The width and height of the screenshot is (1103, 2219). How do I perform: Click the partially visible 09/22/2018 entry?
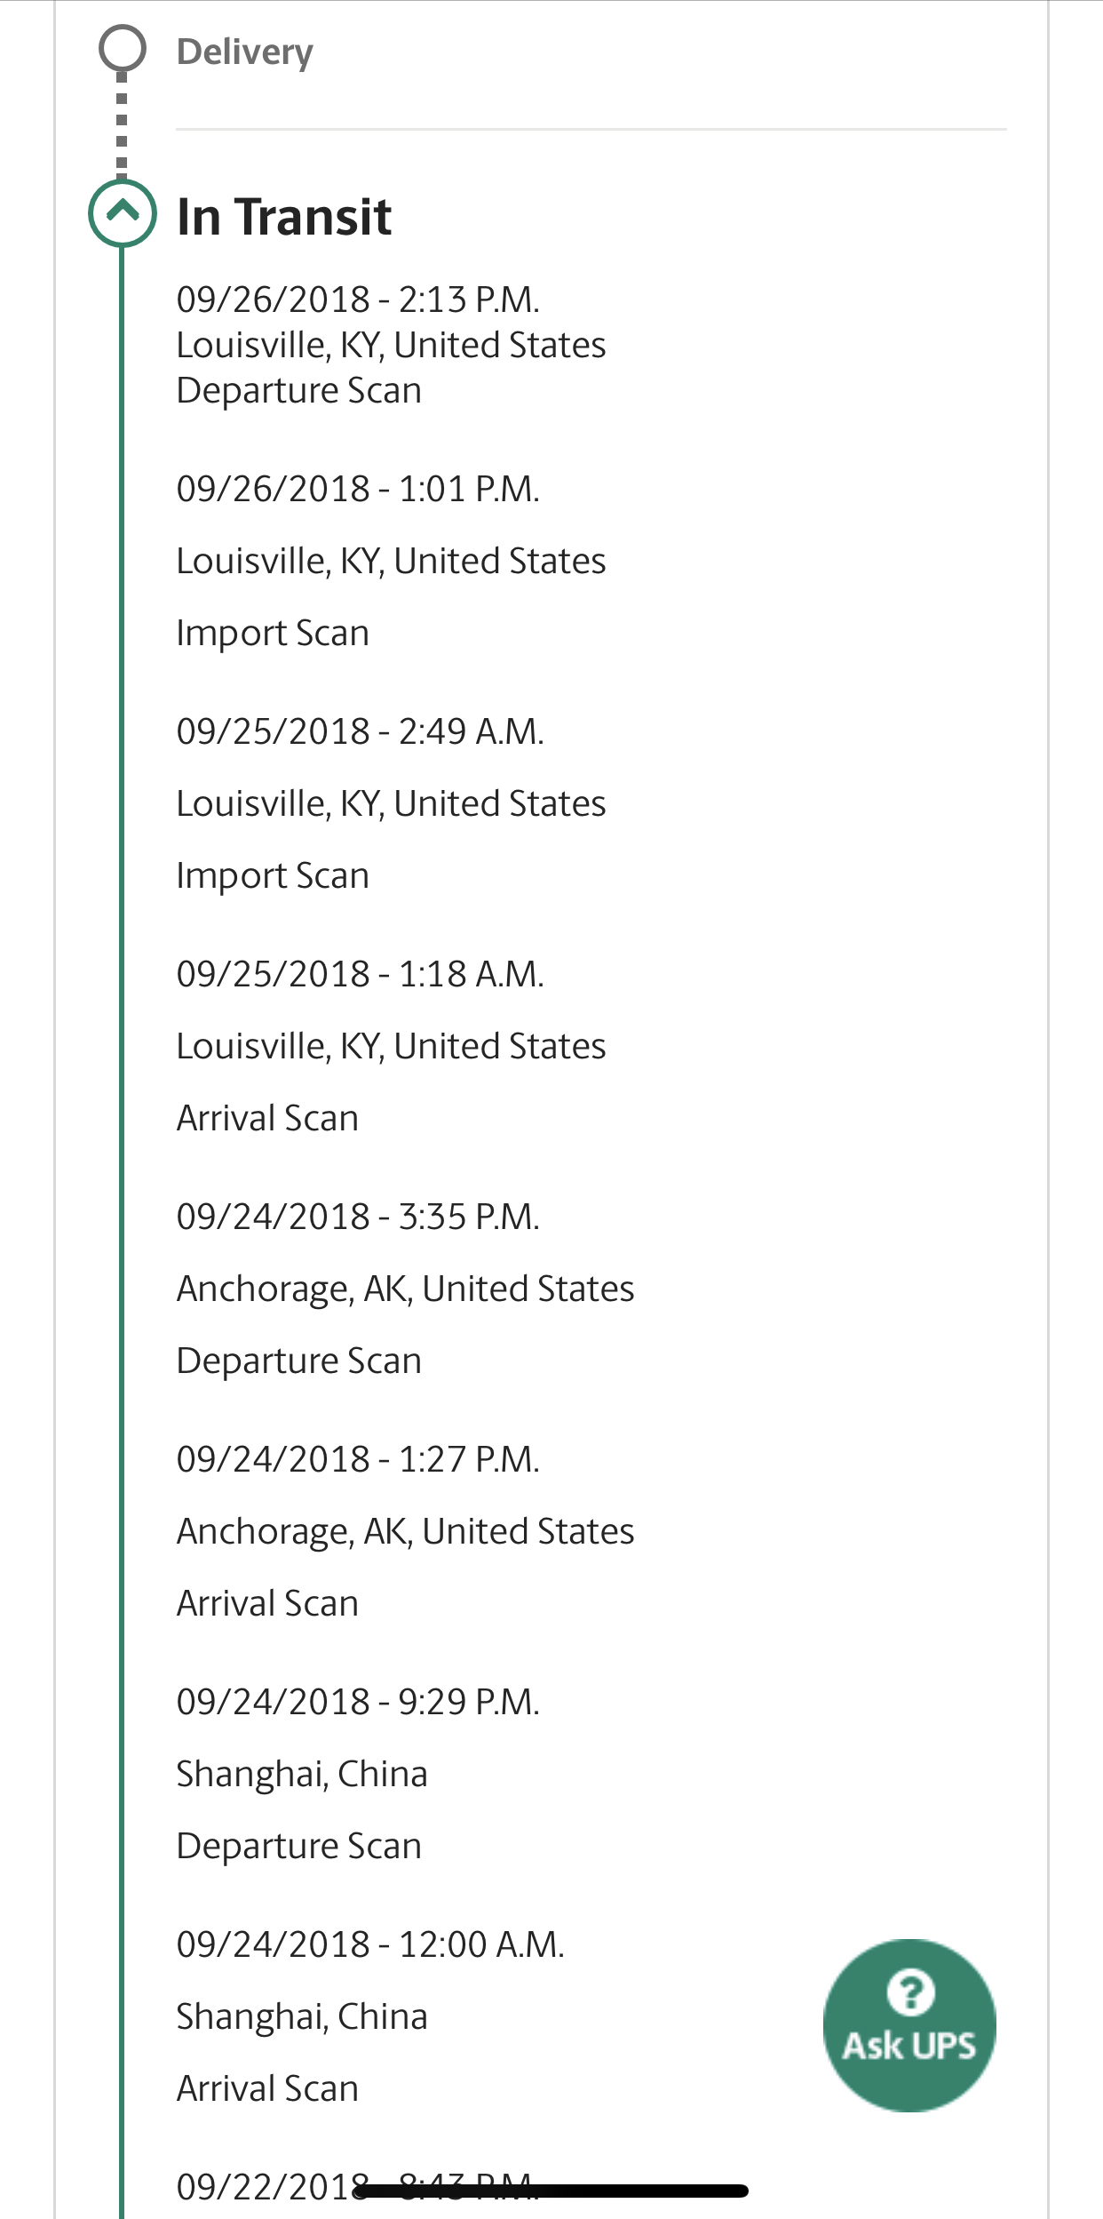pos(266,2187)
